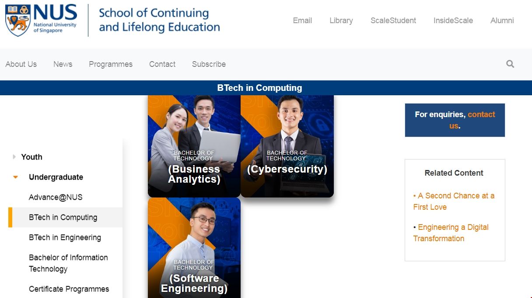Visit the Alumni section from the header

coord(502,20)
